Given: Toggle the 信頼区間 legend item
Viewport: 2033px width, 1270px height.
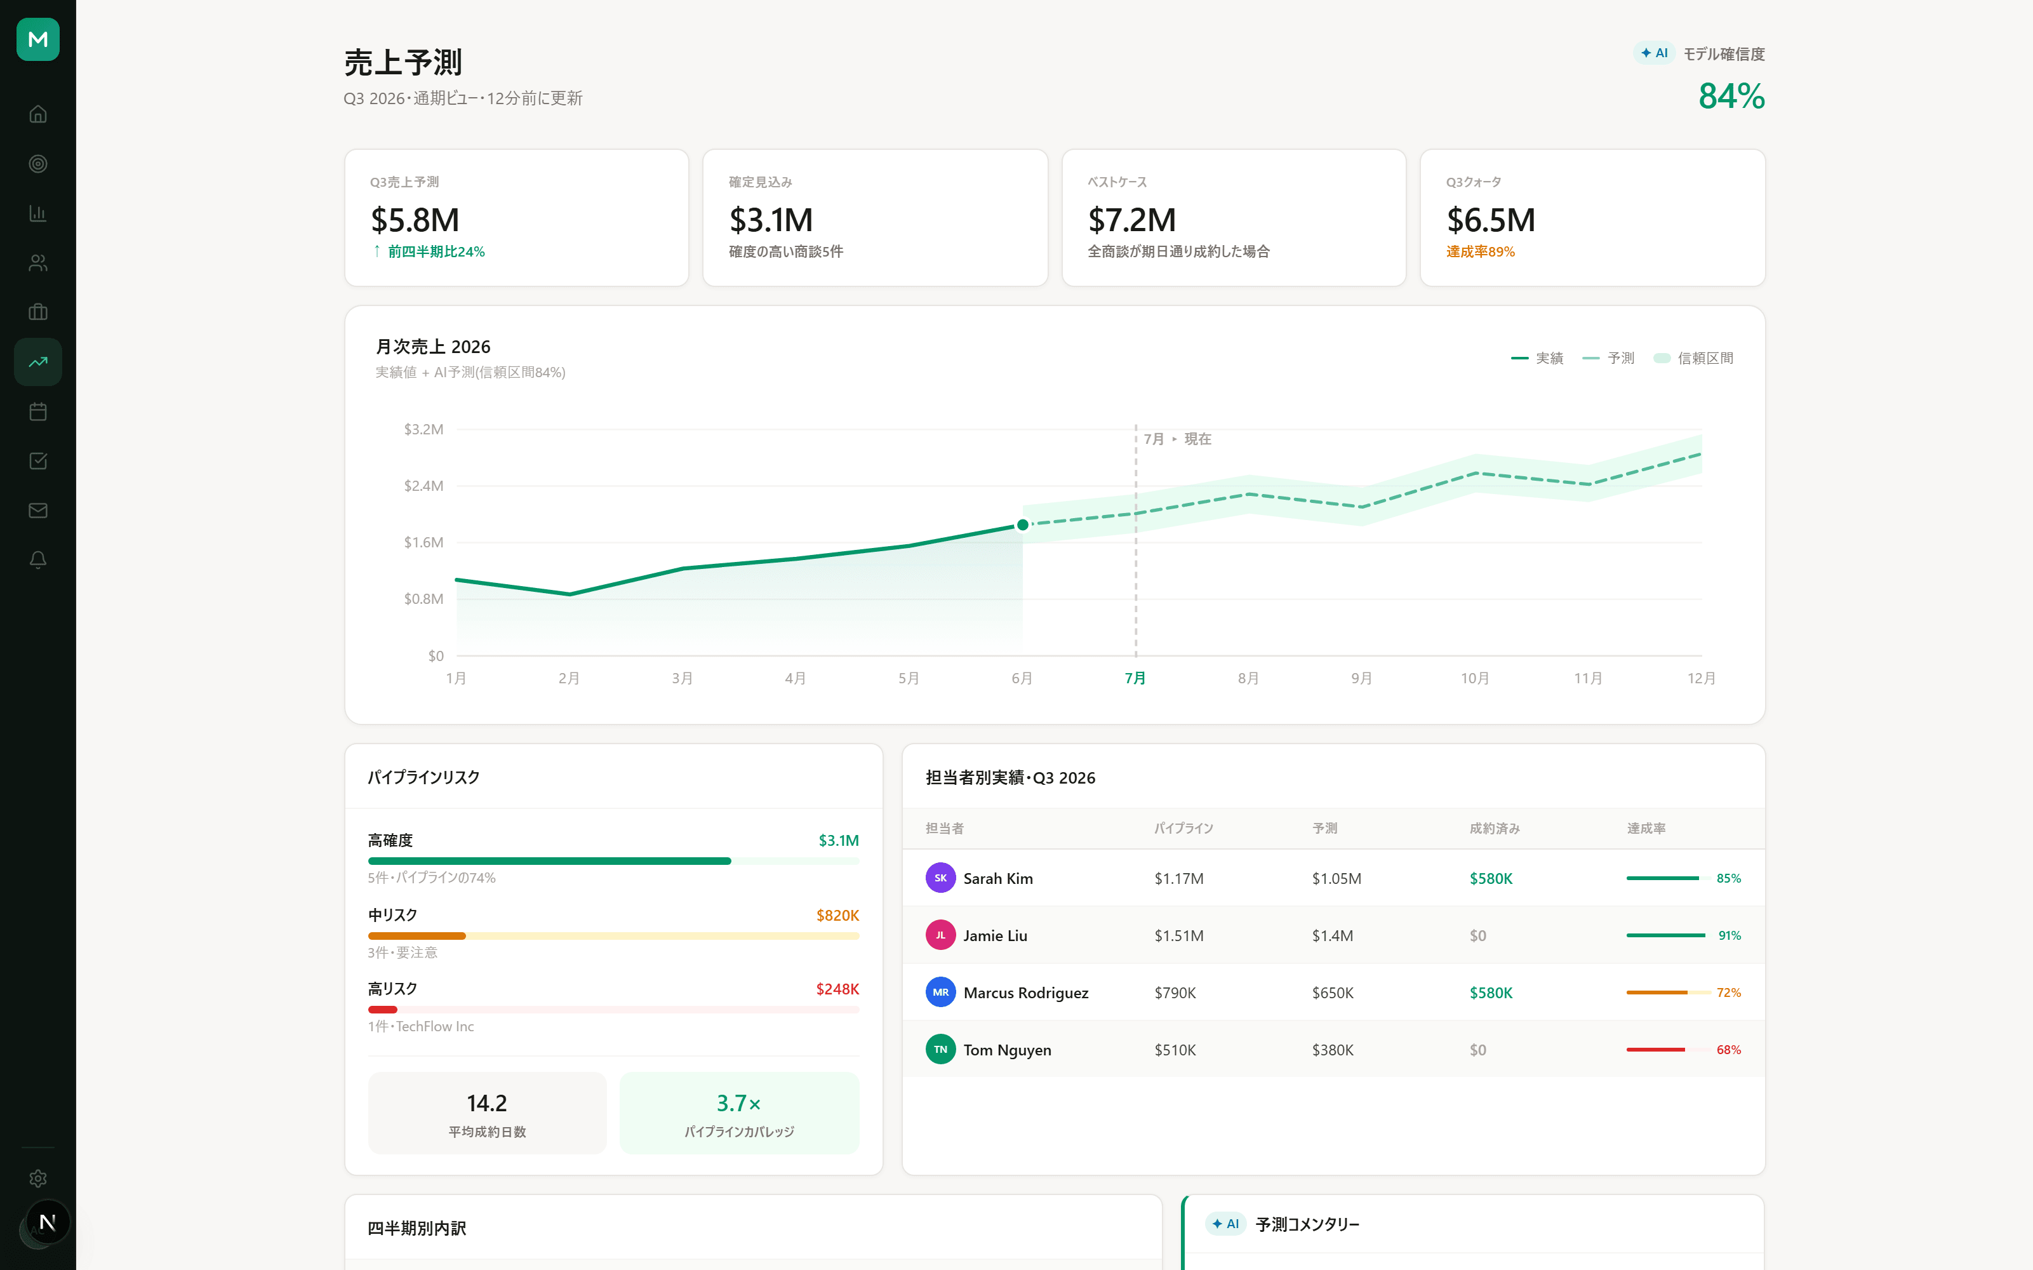Looking at the screenshot, I should 1693,359.
